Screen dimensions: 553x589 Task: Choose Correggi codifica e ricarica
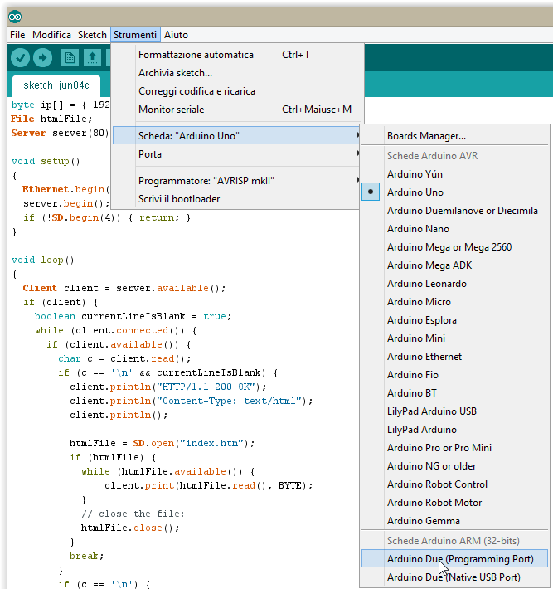(237, 91)
